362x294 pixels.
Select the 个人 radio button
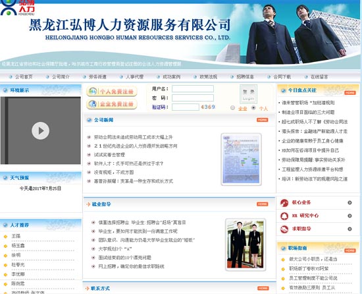point(253,107)
